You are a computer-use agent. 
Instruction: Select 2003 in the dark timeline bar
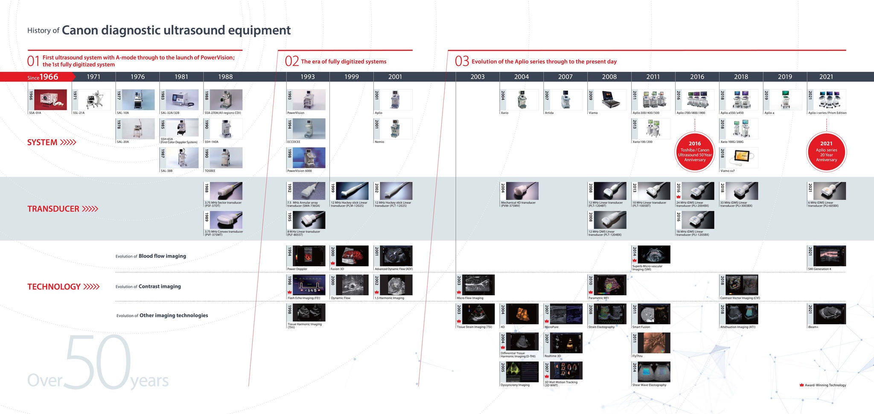478,77
